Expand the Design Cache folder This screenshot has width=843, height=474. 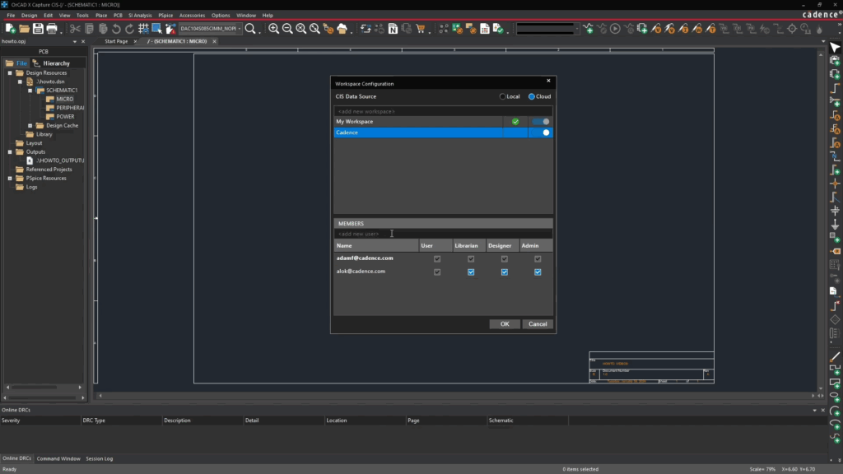30,126
